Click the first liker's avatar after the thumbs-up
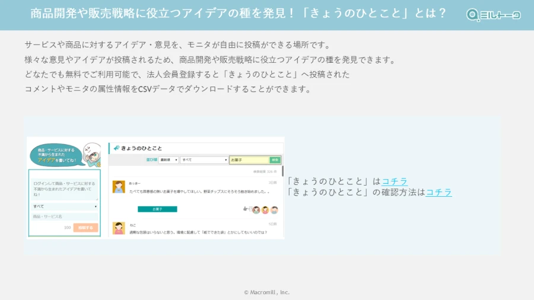 coord(256,210)
